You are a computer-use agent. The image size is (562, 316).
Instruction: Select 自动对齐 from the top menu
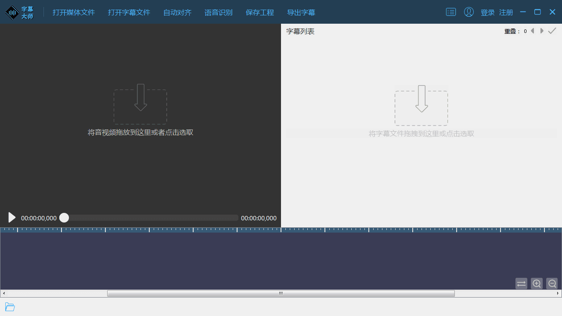click(x=177, y=12)
